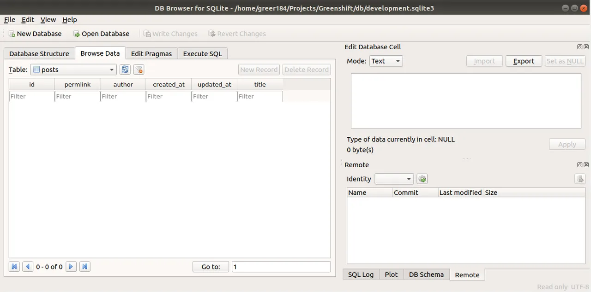
Task: Click the filter field under created_at column
Action: pyautogui.click(x=169, y=96)
